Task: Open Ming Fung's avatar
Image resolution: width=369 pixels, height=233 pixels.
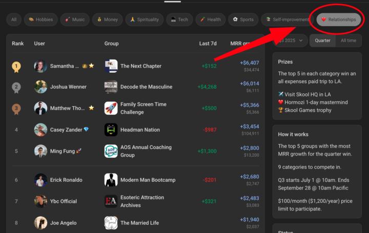Action: [x=40, y=151]
